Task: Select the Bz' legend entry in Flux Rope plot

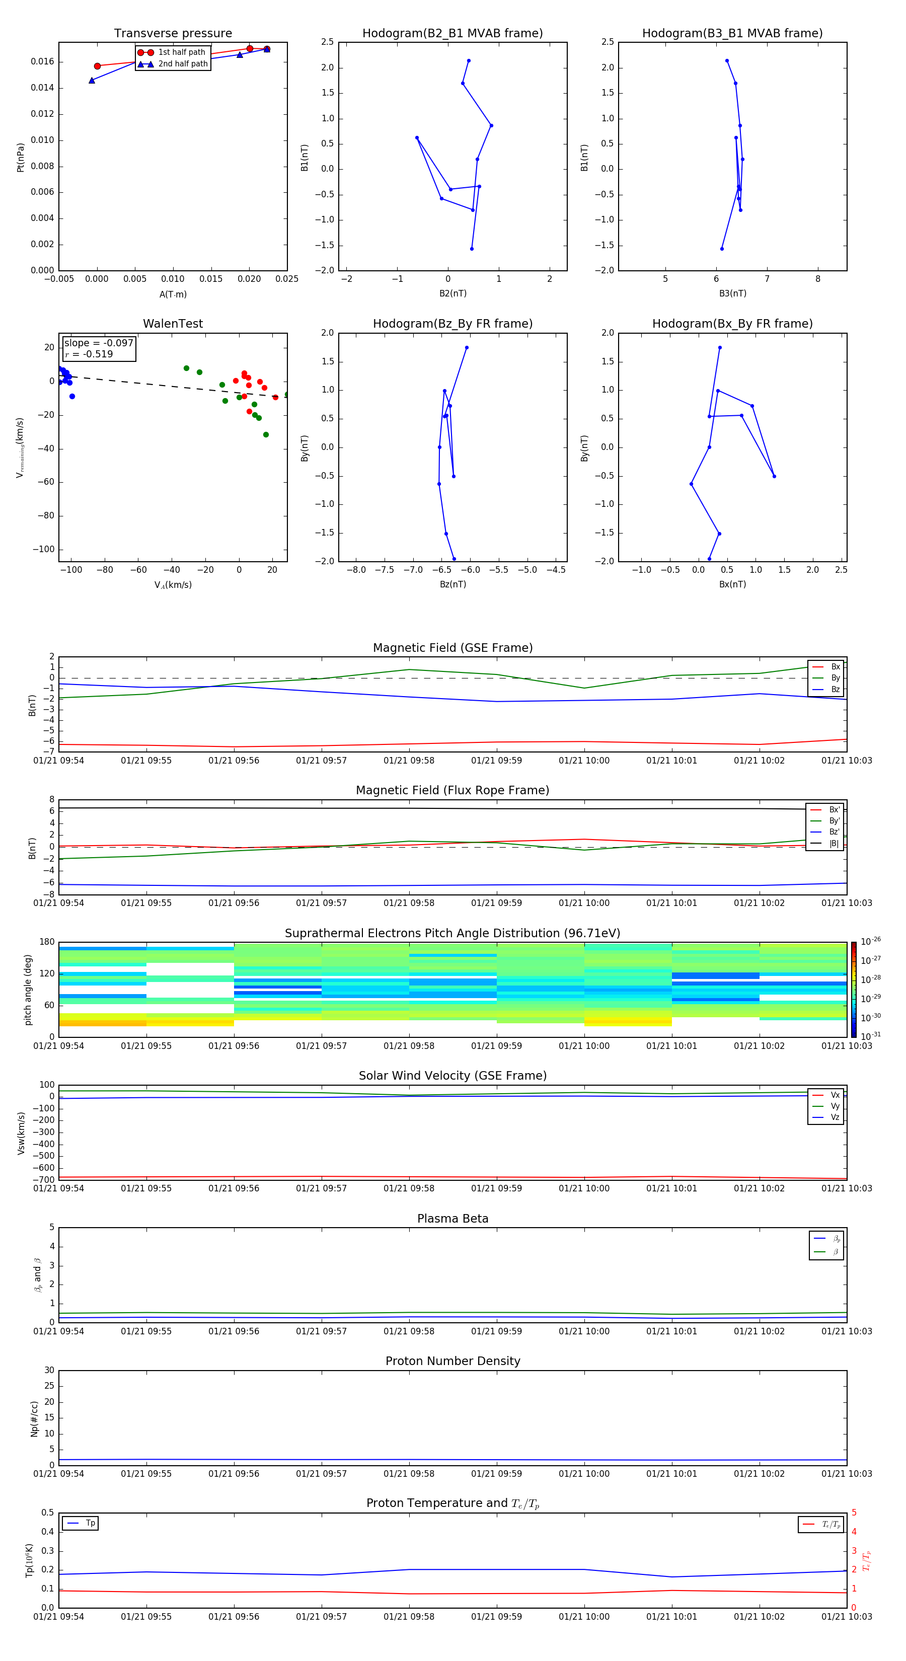Action: coord(825,832)
